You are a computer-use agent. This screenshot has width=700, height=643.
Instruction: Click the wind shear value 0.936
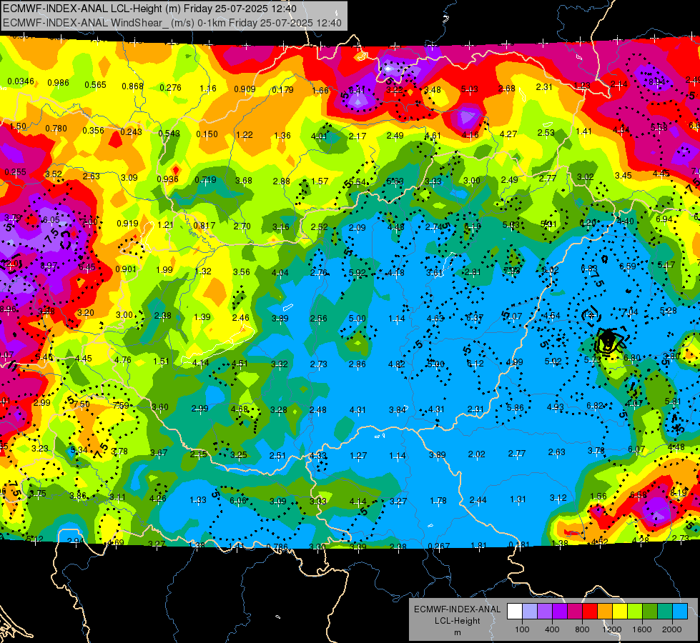coord(167,179)
